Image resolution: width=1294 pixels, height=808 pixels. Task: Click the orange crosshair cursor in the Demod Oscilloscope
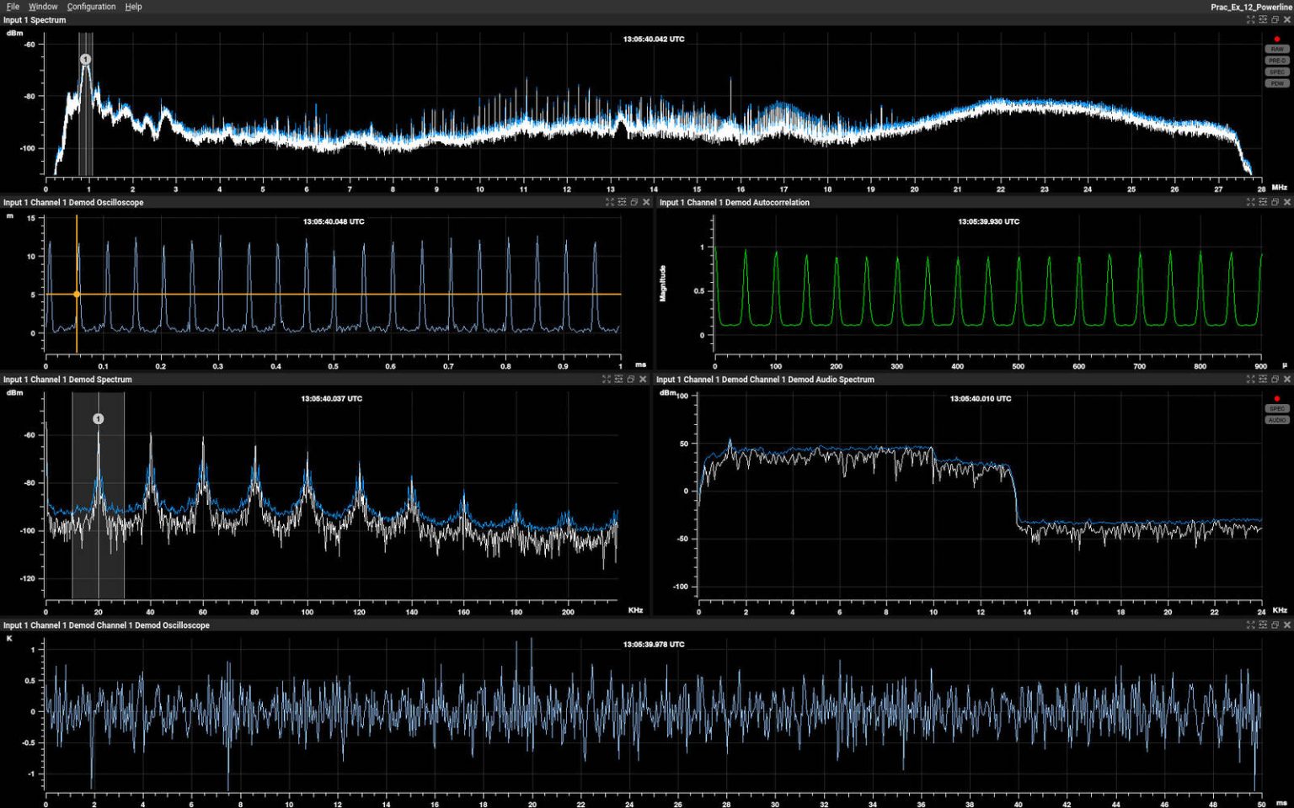tap(77, 294)
